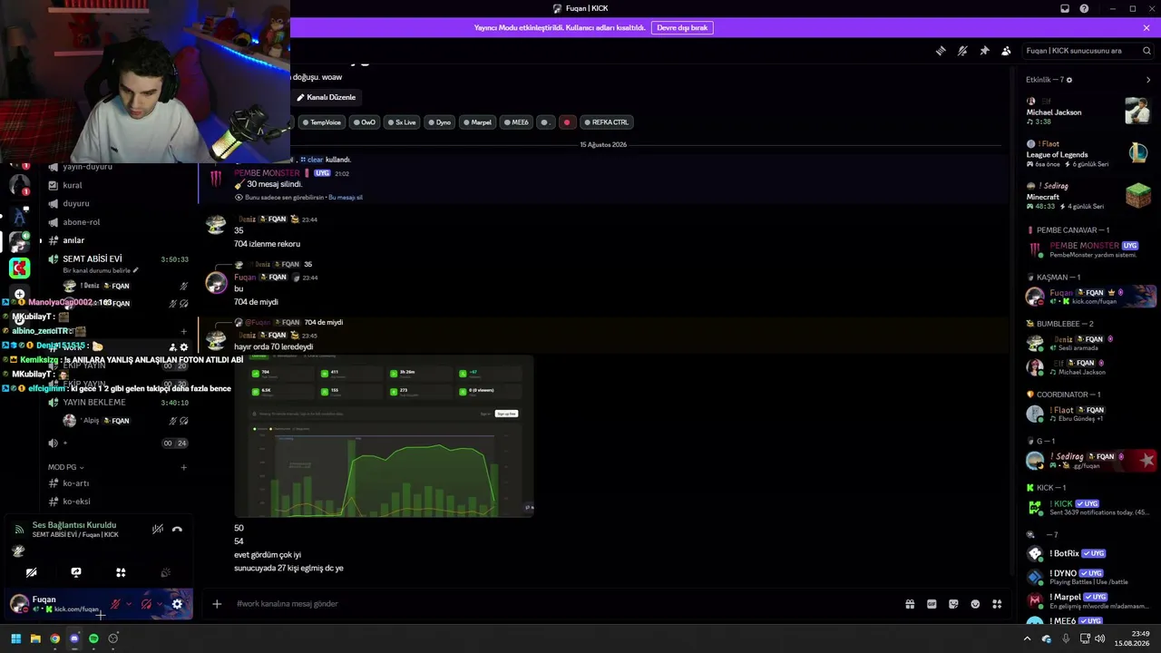Share your screen from voice panel
The image size is (1161, 653).
coord(76,572)
